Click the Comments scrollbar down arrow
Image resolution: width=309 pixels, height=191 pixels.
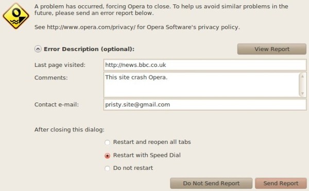[x=302, y=93]
